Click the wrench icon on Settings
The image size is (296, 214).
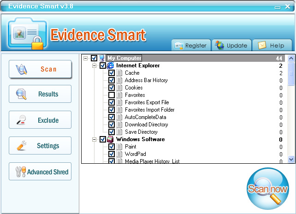(22, 146)
